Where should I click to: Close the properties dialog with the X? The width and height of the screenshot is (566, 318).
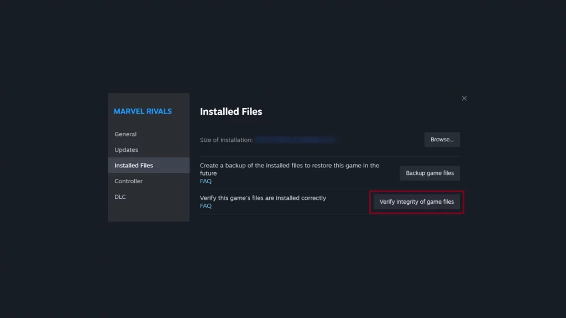point(464,98)
